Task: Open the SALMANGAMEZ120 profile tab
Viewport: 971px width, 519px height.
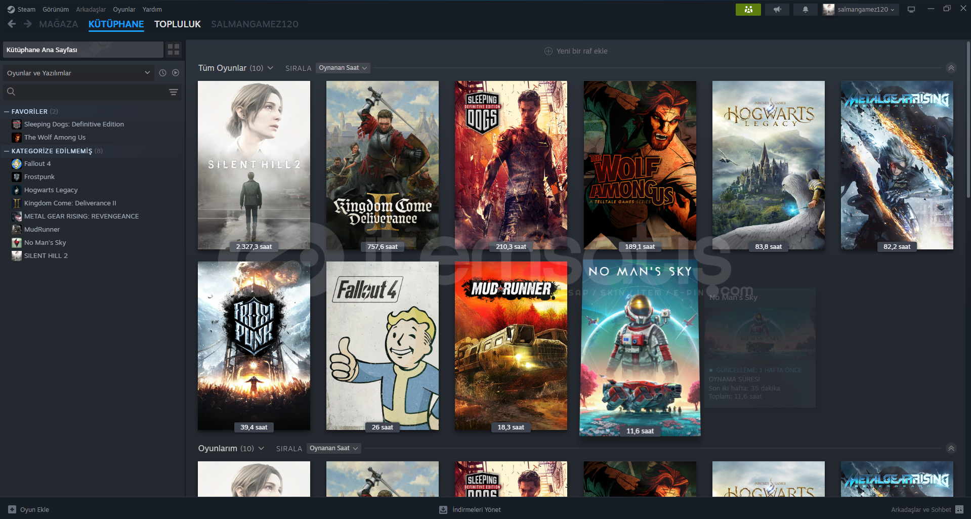Action: point(255,24)
